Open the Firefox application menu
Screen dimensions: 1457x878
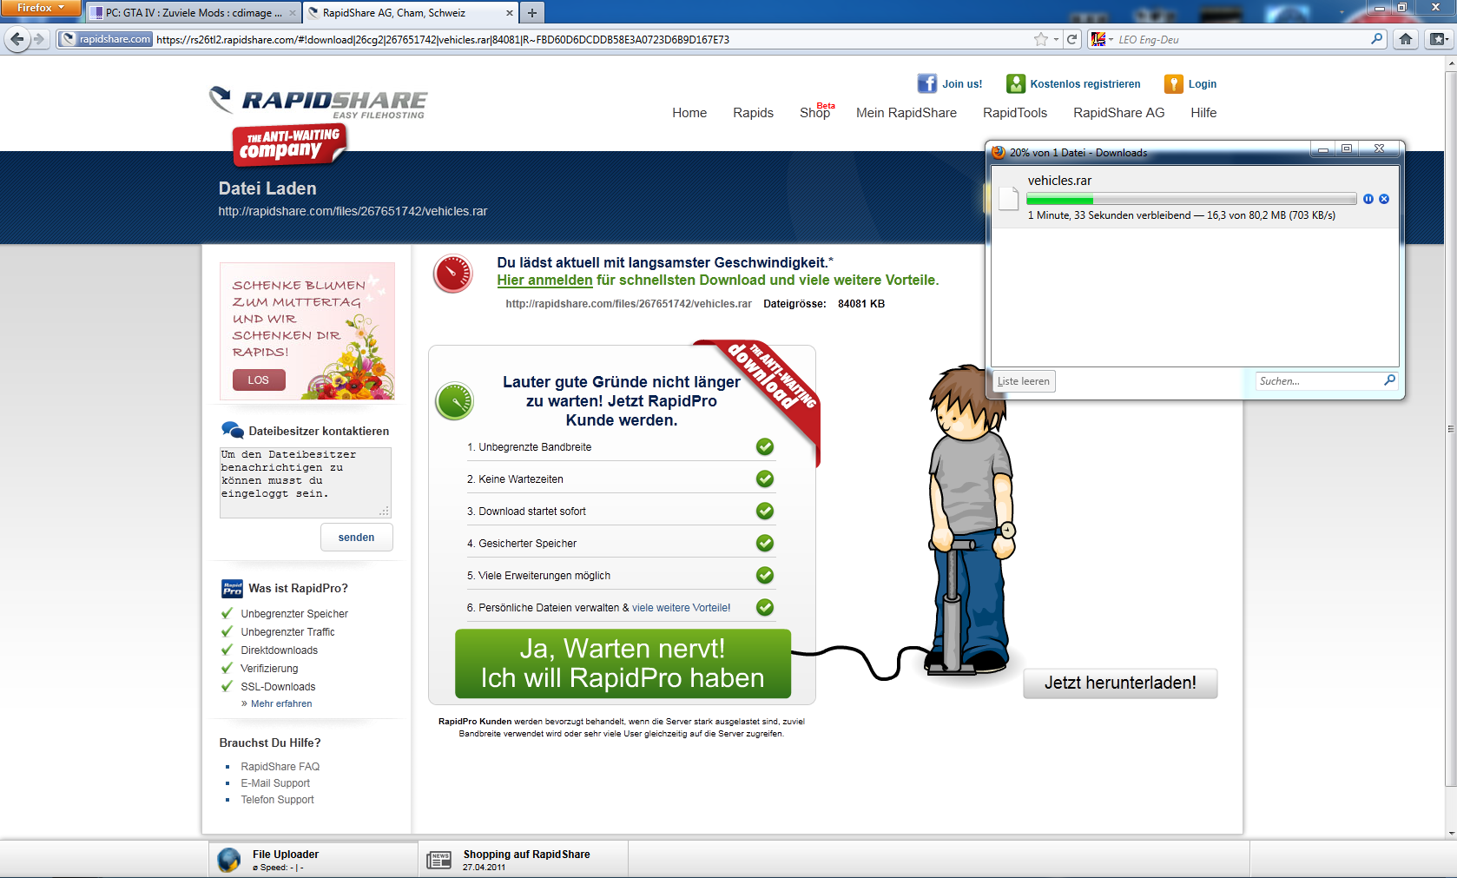pyautogui.click(x=41, y=8)
